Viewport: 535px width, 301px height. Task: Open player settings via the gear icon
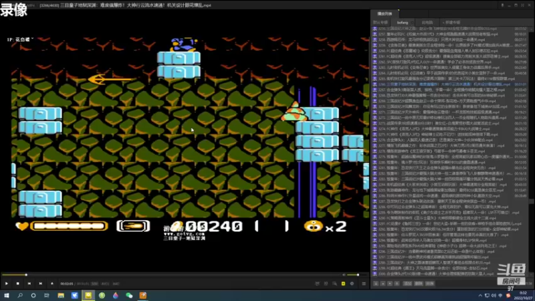point(352,284)
